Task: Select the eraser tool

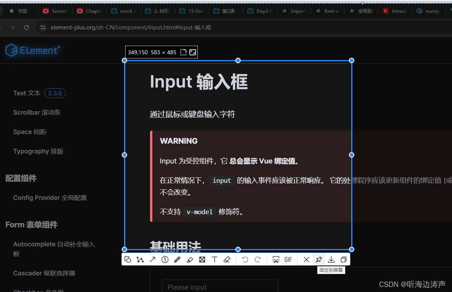Action: click(x=227, y=259)
